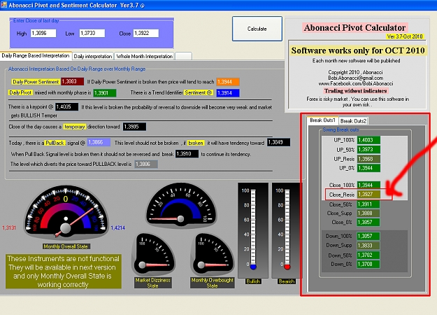Click the Swing Break outs group title
Image resolution: width=437 pixels, height=315 pixels.
(341, 129)
